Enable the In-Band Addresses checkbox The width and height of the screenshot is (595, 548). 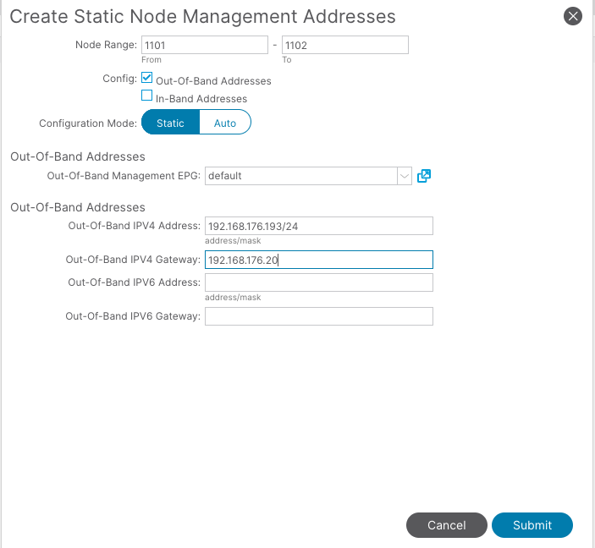[147, 96]
